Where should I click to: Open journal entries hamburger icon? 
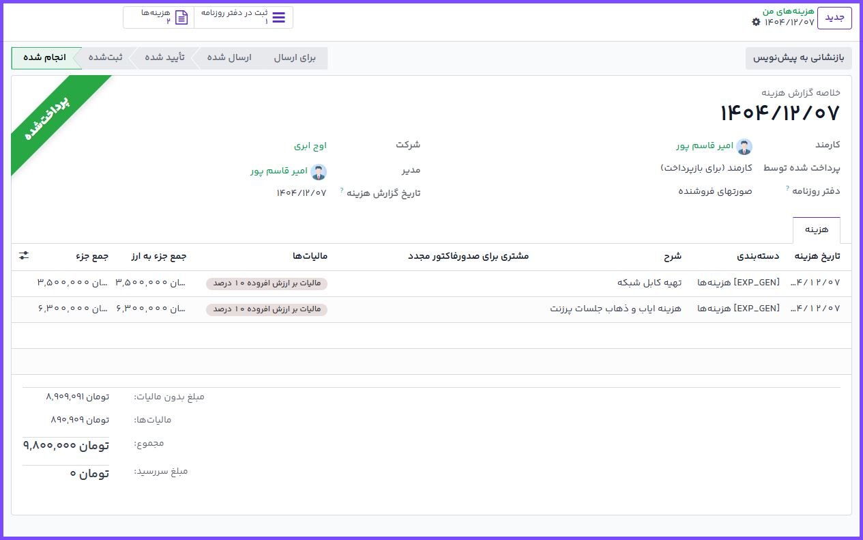click(278, 18)
